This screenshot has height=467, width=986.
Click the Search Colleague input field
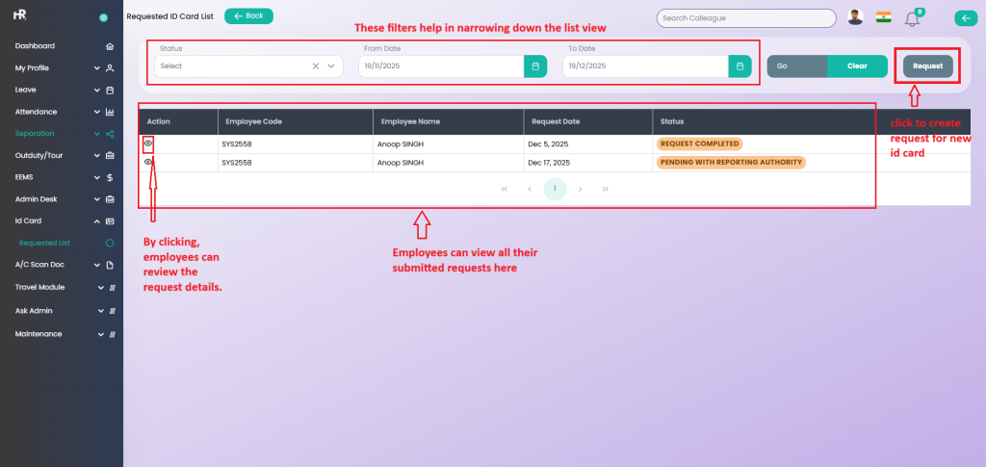coord(745,18)
